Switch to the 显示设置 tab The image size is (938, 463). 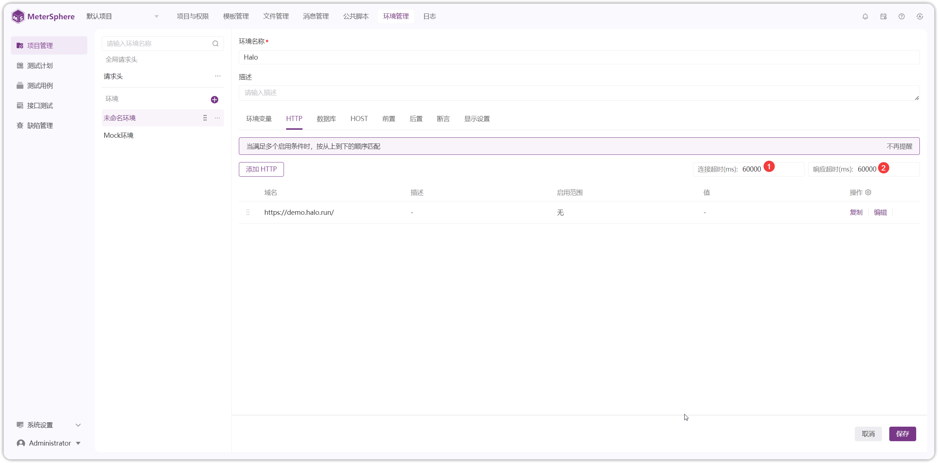coord(477,119)
